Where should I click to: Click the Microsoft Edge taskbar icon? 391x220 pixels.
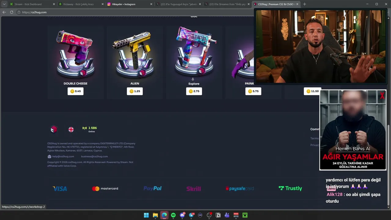point(164,215)
